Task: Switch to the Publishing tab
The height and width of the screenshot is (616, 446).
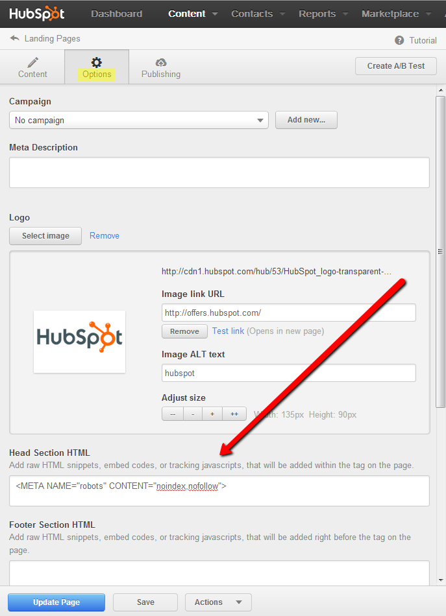Action: point(161,67)
